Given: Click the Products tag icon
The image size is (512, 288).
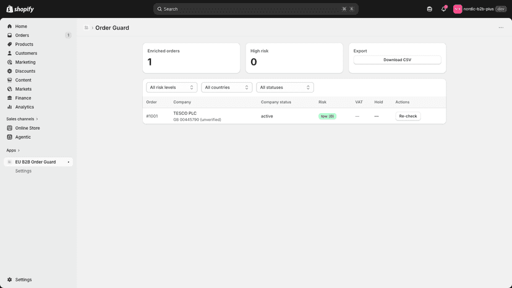Looking at the screenshot, I should (x=9, y=44).
